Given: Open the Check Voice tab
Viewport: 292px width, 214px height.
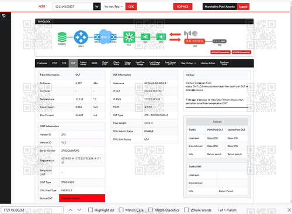Looking at the screenshot, I should click(x=116, y=63).
